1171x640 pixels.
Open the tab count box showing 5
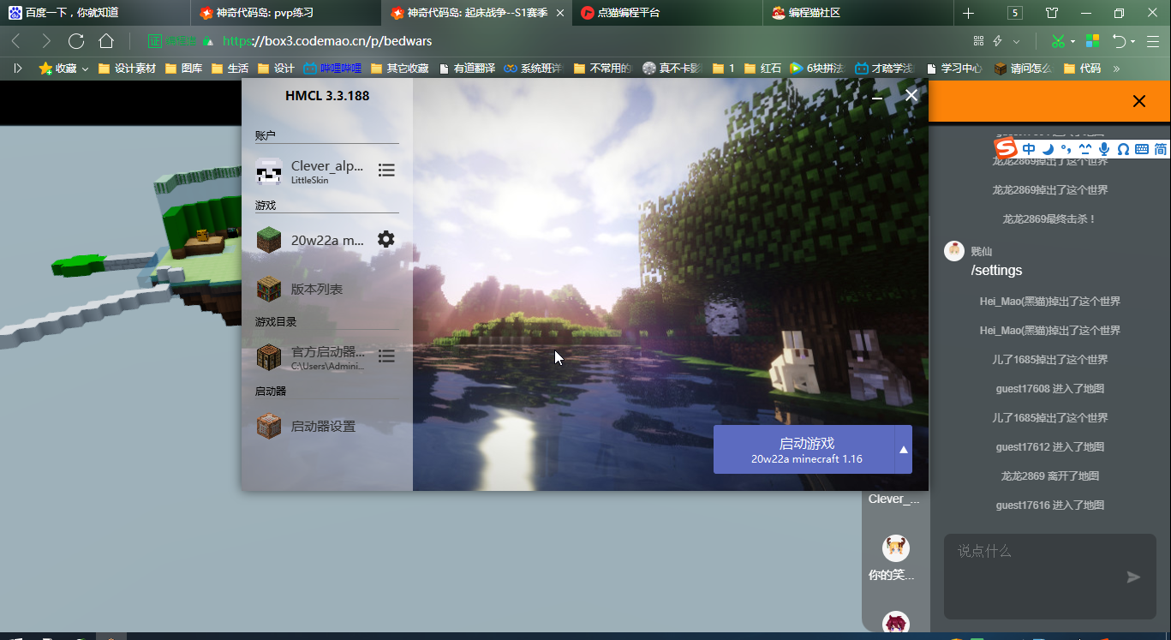[x=1015, y=13]
